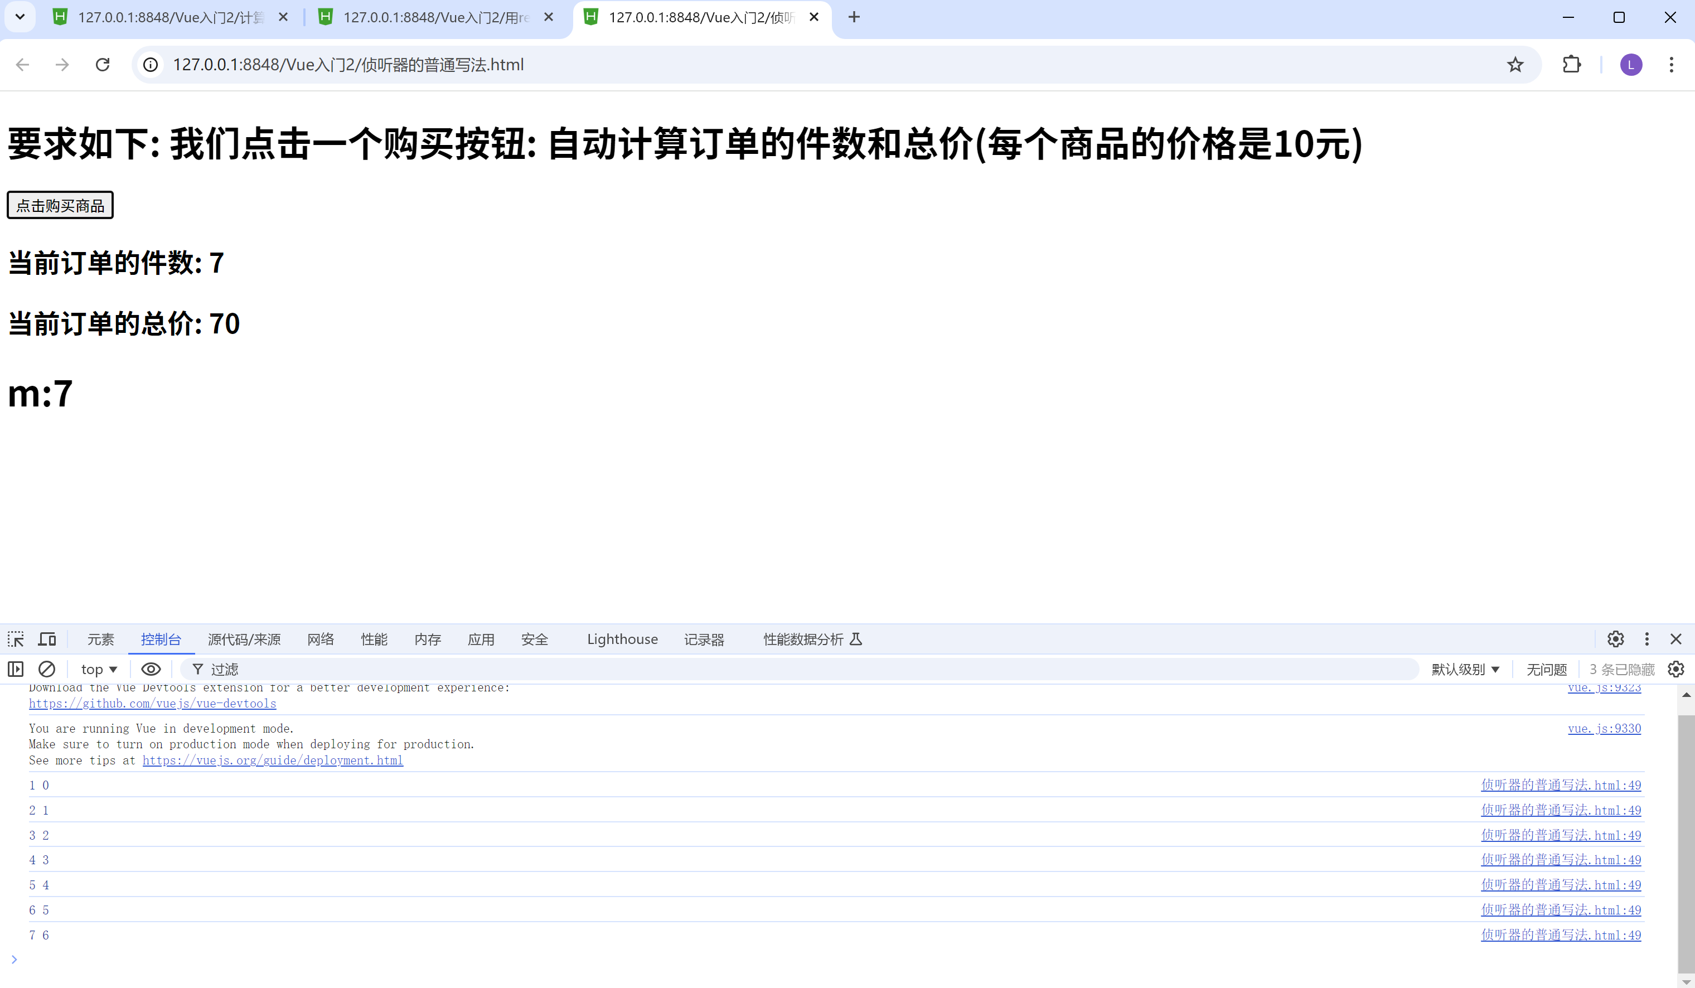This screenshot has width=1695, height=988.
Task: Clear the console with the ban icon
Action: pyautogui.click(x=46, y=669)
